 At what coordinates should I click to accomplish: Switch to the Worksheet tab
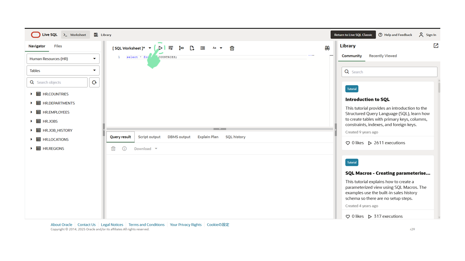[75, 35]
